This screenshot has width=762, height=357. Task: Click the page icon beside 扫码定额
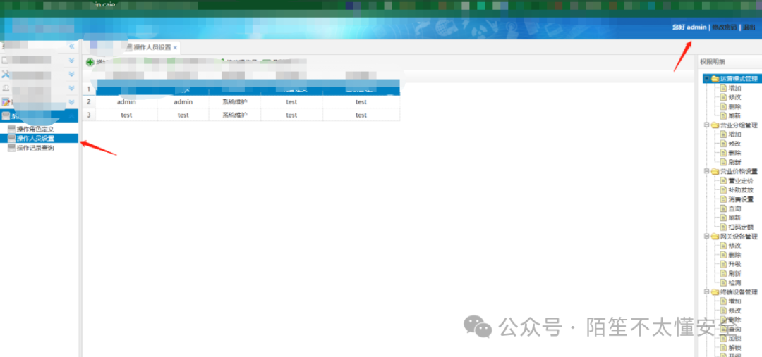pyautogui.click(x=723, y=227)
